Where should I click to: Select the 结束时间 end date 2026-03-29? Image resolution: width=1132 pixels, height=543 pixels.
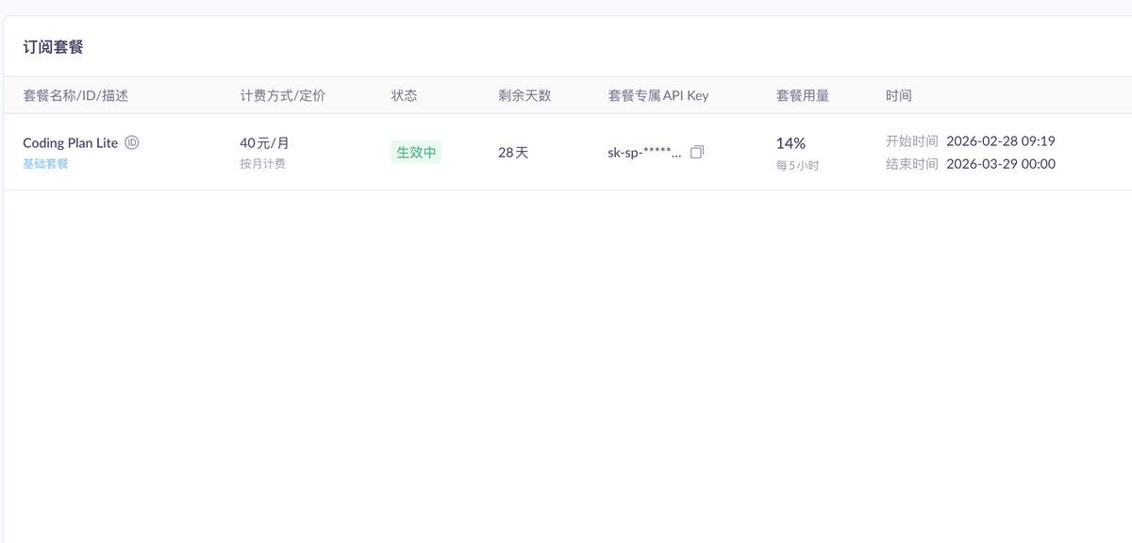click(1001, 163)
